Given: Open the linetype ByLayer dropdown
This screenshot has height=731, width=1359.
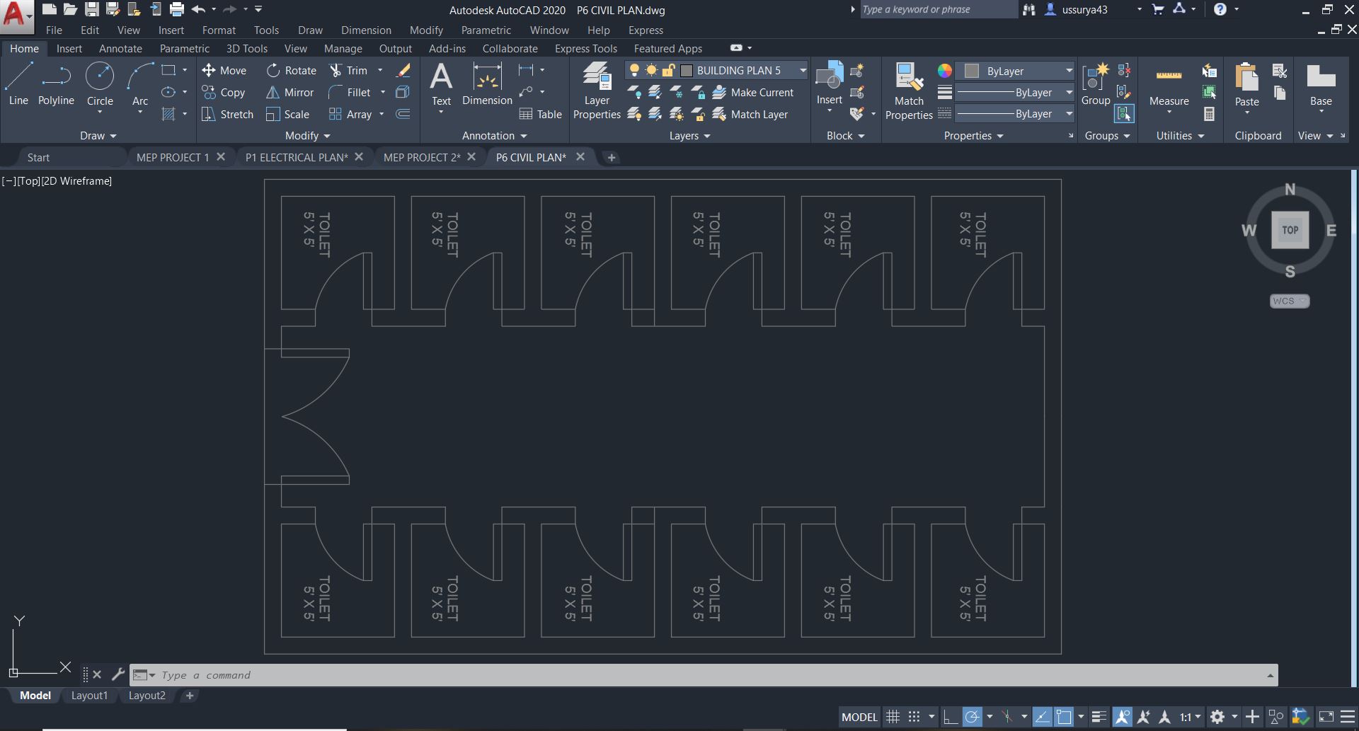Looking at the screenshot, I should [x=1069, y=113].
